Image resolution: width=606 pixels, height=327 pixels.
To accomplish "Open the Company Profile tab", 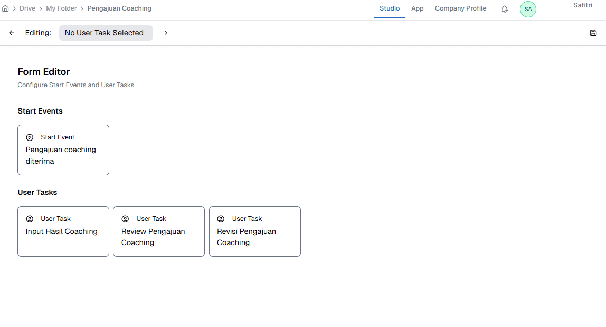I will coord(460,8).
